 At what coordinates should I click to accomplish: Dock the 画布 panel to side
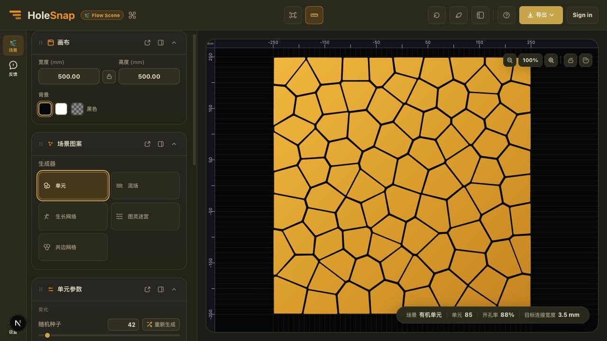161,43
